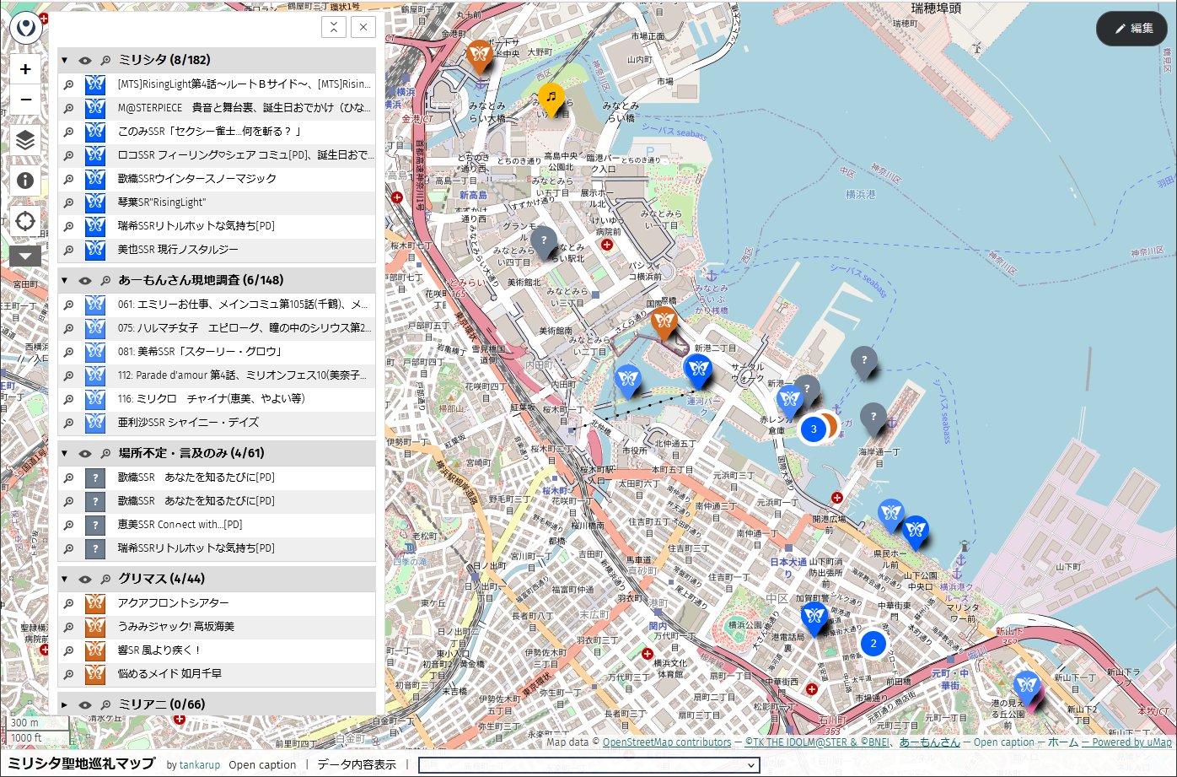Click blue cluster marker labeled 2
The image size is (1177, 777).
[873, 643]
